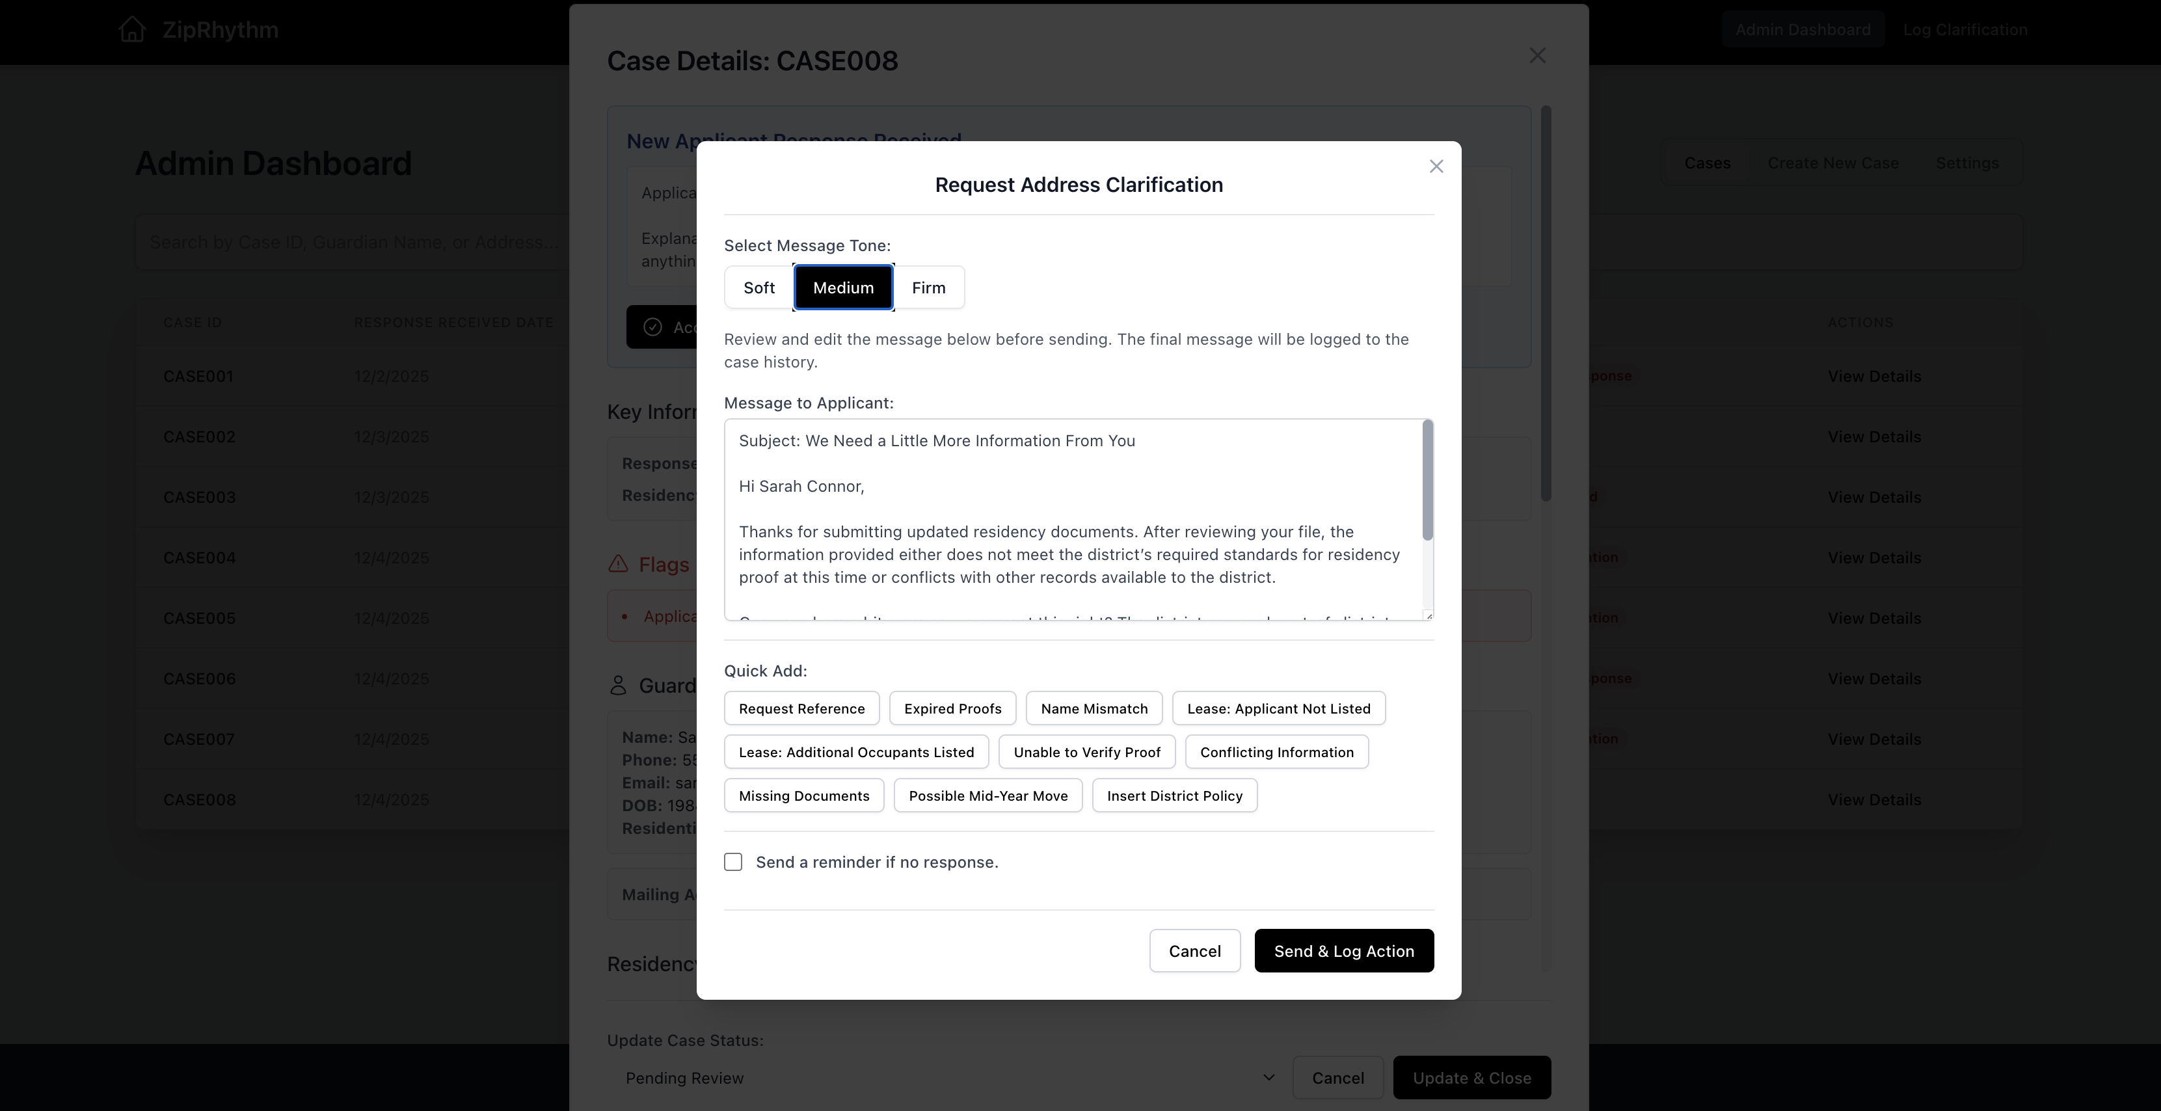This screenshot has height=1111, width=2161.
Task: Click the warning triangle beside Flags
Action: coord(618,564)
